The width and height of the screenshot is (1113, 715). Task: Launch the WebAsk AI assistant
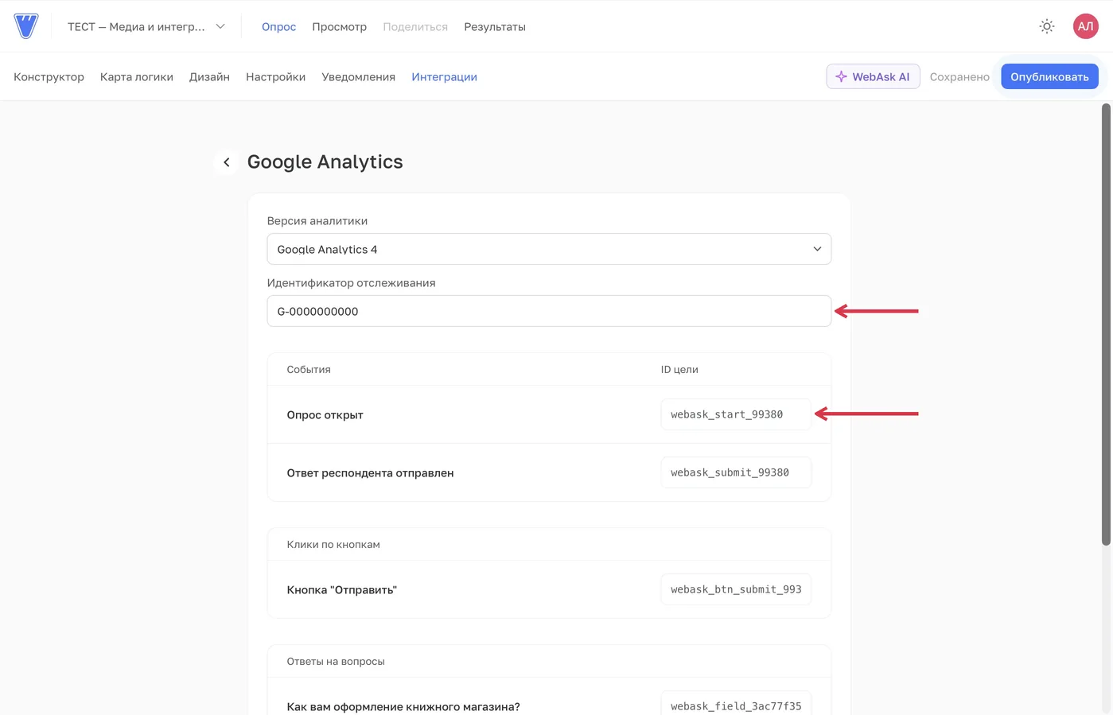click(873, 76)
